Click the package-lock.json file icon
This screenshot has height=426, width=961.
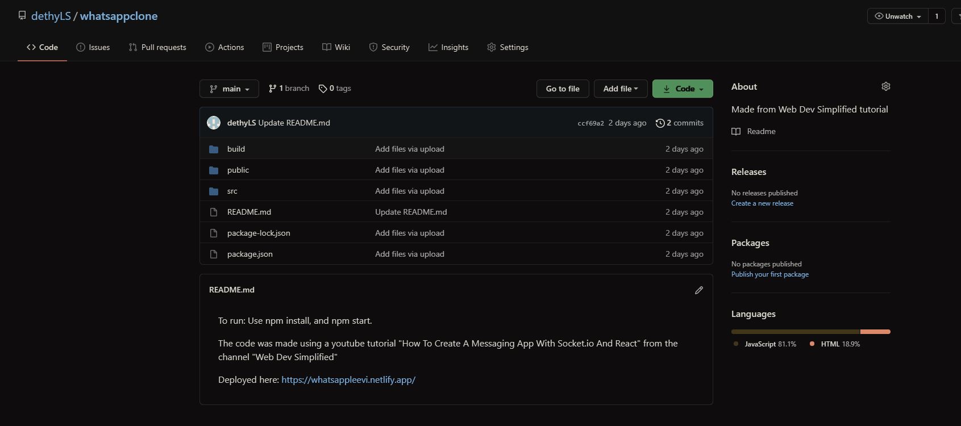click(214, 233)
